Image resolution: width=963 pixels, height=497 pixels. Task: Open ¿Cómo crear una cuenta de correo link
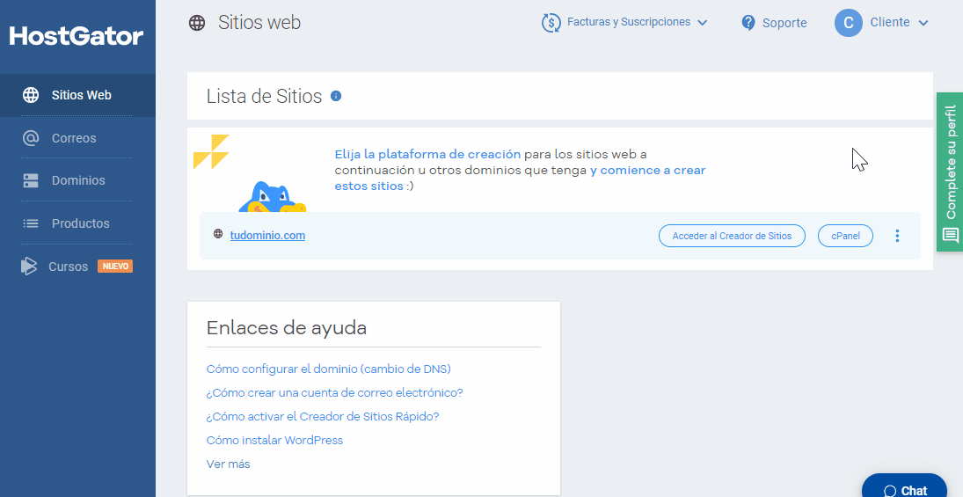(x=335, y=392)
